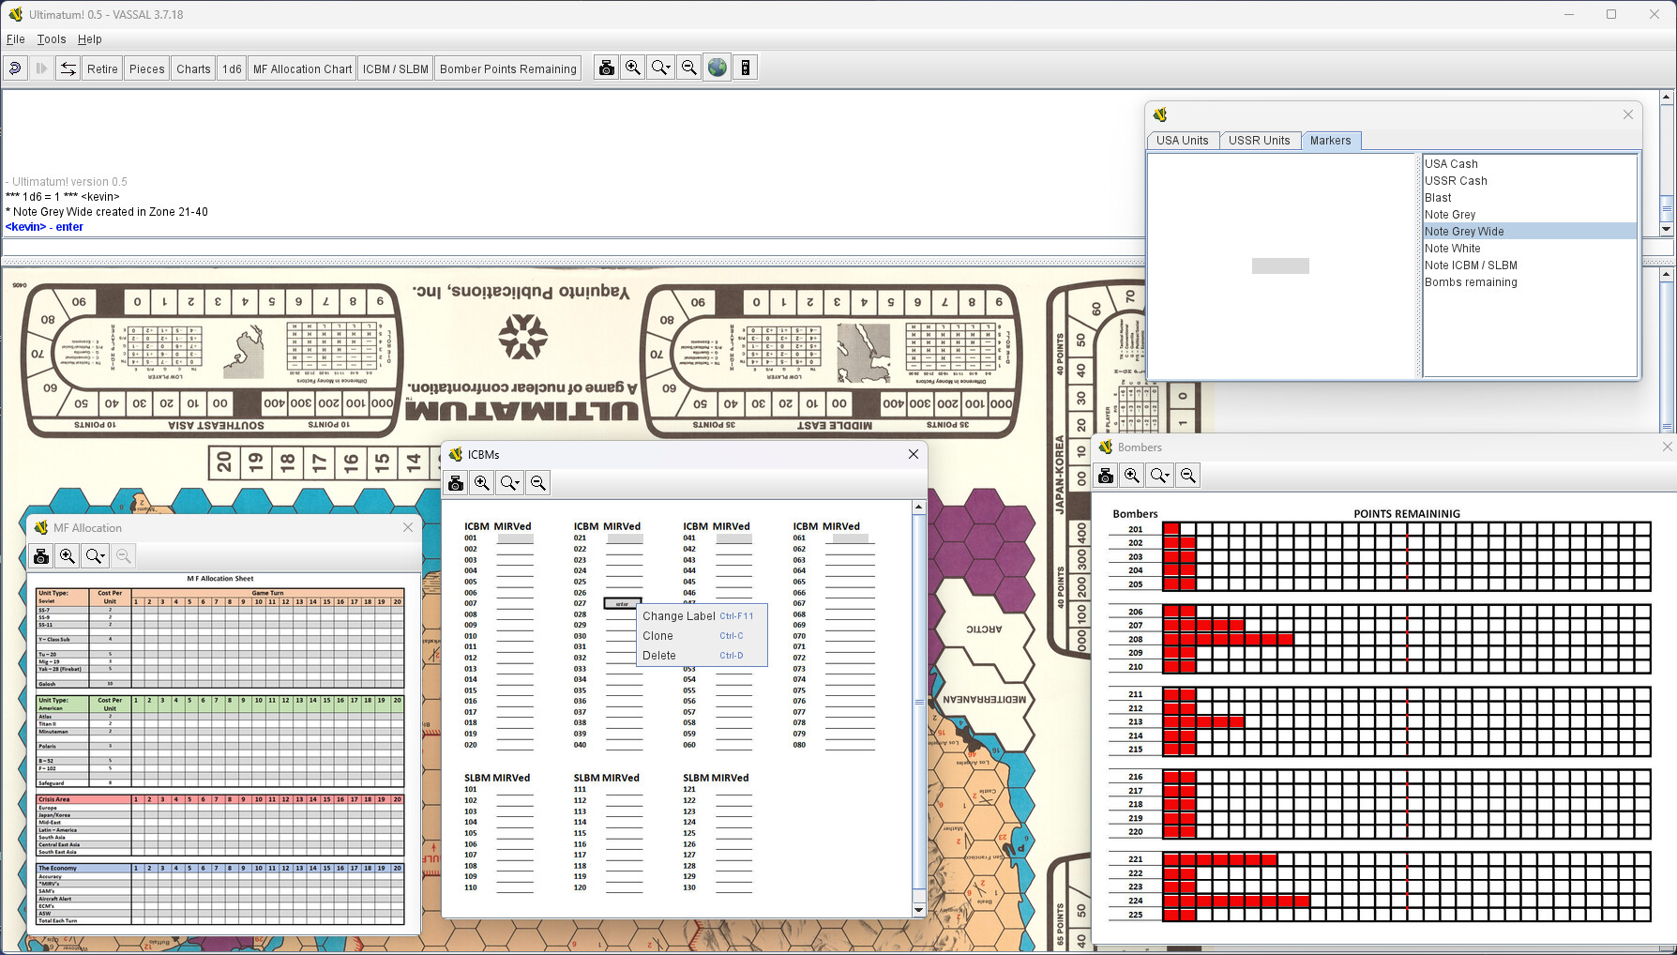1677x955 pixels.
Task: Click the Retire button
Action: point(102,68)
